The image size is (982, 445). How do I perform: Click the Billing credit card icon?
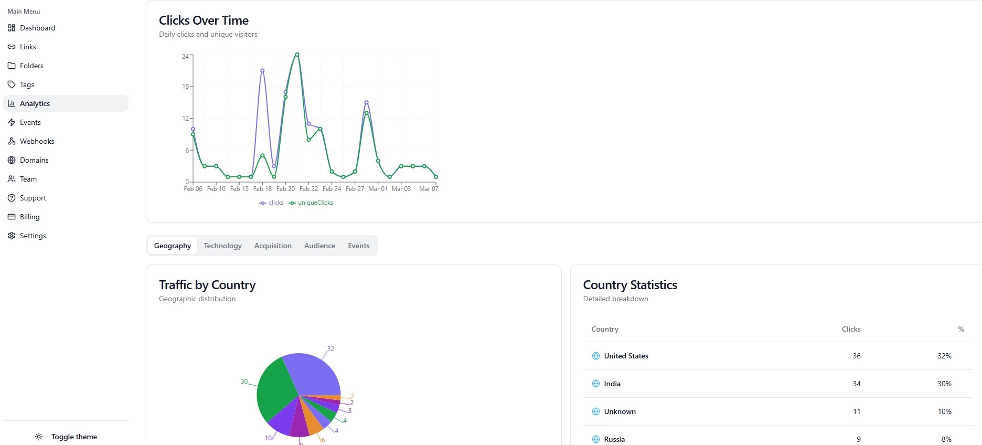tap(12, 217)
